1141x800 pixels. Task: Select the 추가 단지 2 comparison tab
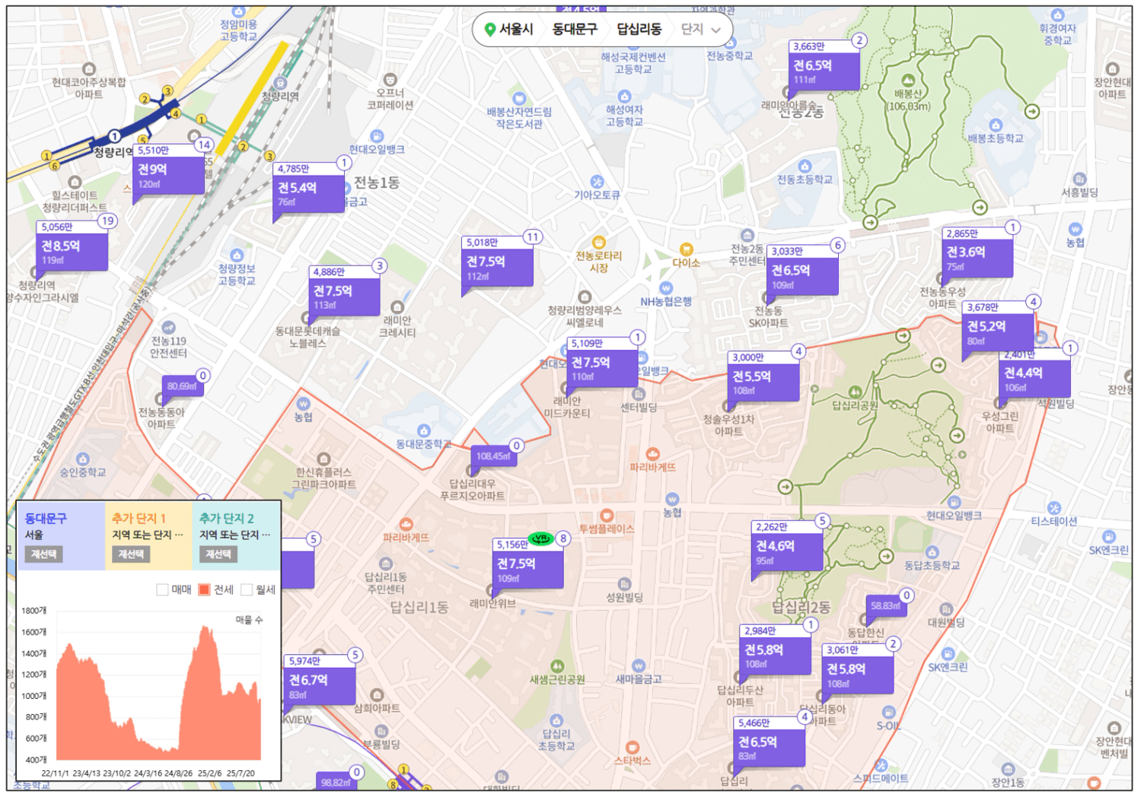pyautogui.click(x=226, y=519)
